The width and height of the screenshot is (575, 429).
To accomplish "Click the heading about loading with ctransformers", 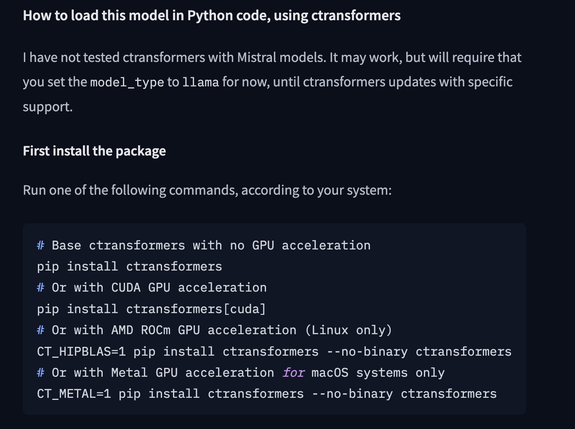I will pyautogui.click(x=212, y=16).
